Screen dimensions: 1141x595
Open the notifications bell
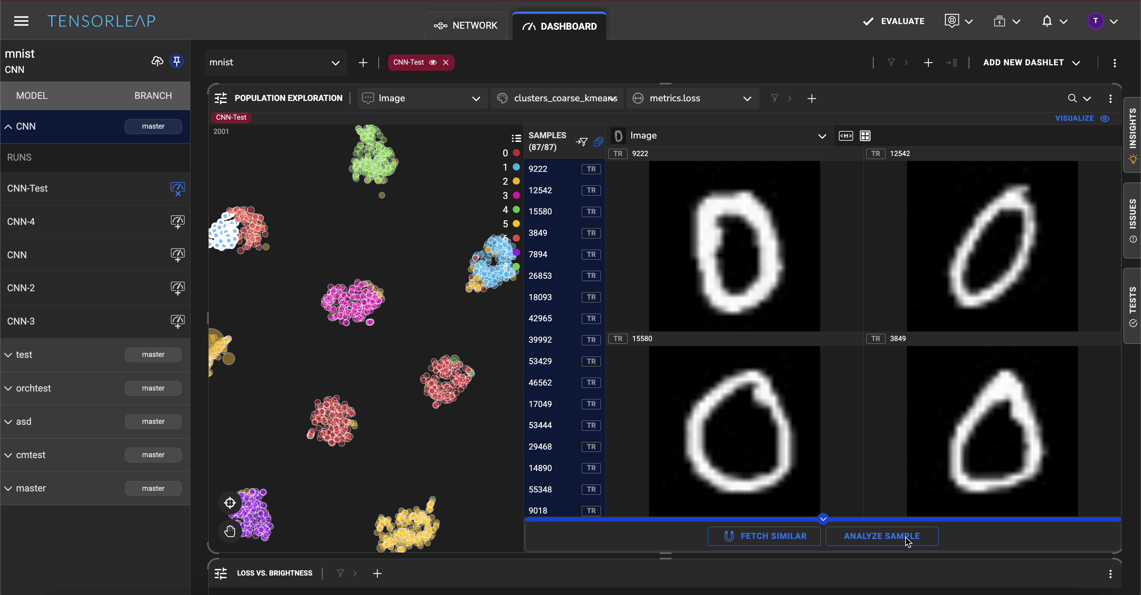click(x=1047, y=21)
